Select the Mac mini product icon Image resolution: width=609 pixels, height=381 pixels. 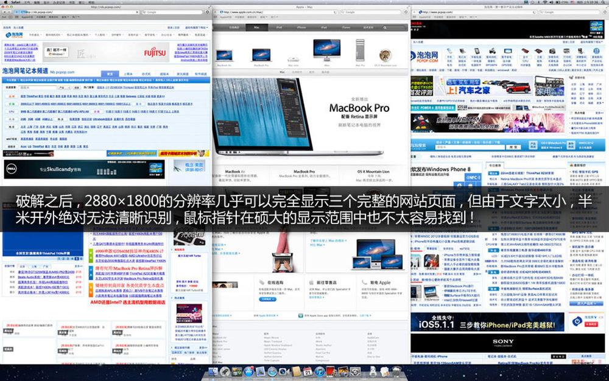(294, 60)
